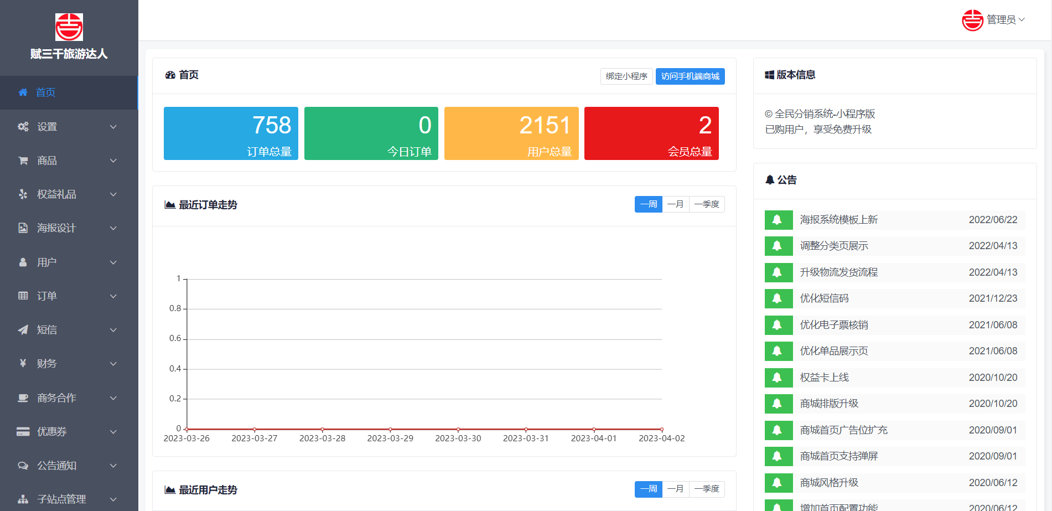This screenshot has height=511, width=1052.
Task: Click the 公告通知 chat bubble icon
Action: point(23,466)
